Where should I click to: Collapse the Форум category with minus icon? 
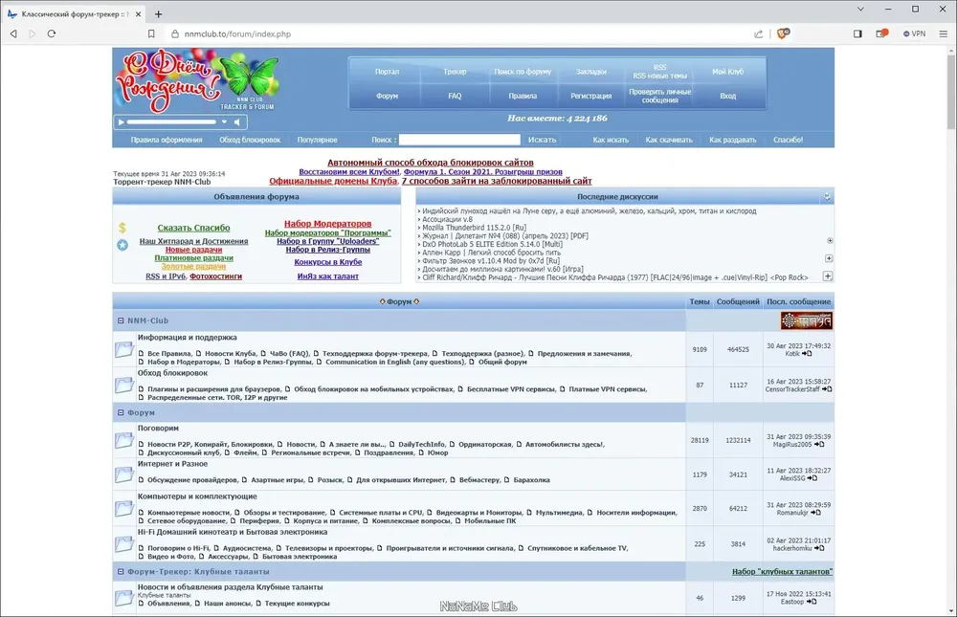point(121,412)
